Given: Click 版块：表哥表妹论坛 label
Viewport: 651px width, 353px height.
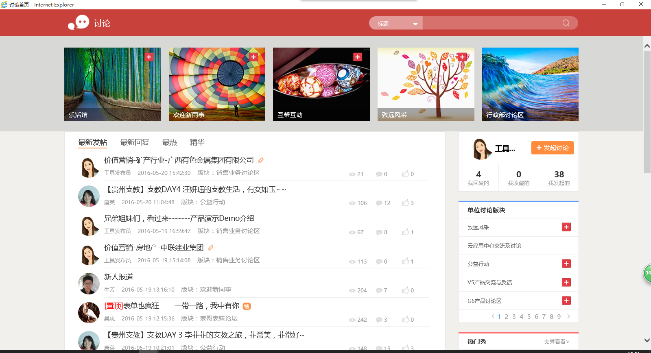Looking at the screenshot, I should [x=209, y=318].
